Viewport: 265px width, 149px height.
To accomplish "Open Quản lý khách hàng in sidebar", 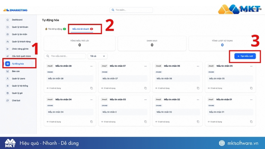I will [21, 42].
